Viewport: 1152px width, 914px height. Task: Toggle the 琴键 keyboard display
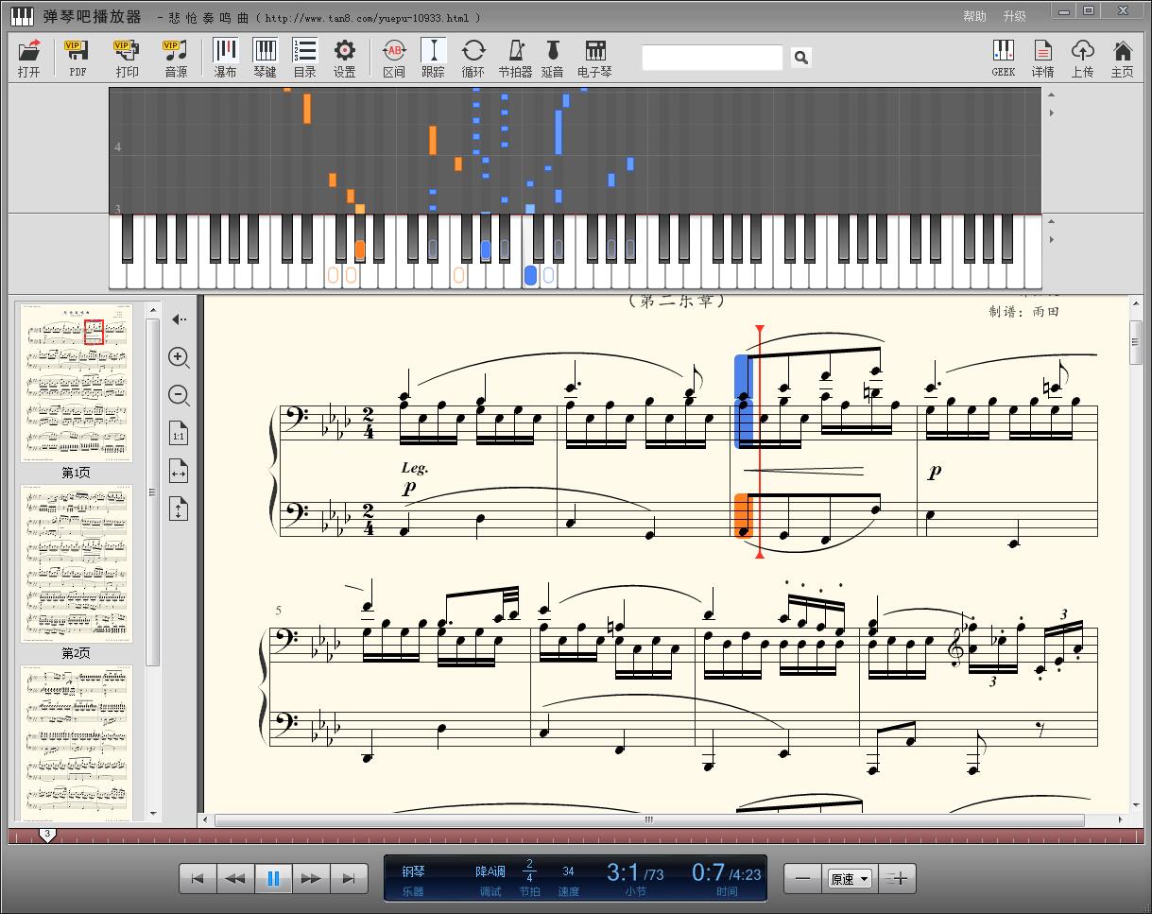click(x=265, y=58)
